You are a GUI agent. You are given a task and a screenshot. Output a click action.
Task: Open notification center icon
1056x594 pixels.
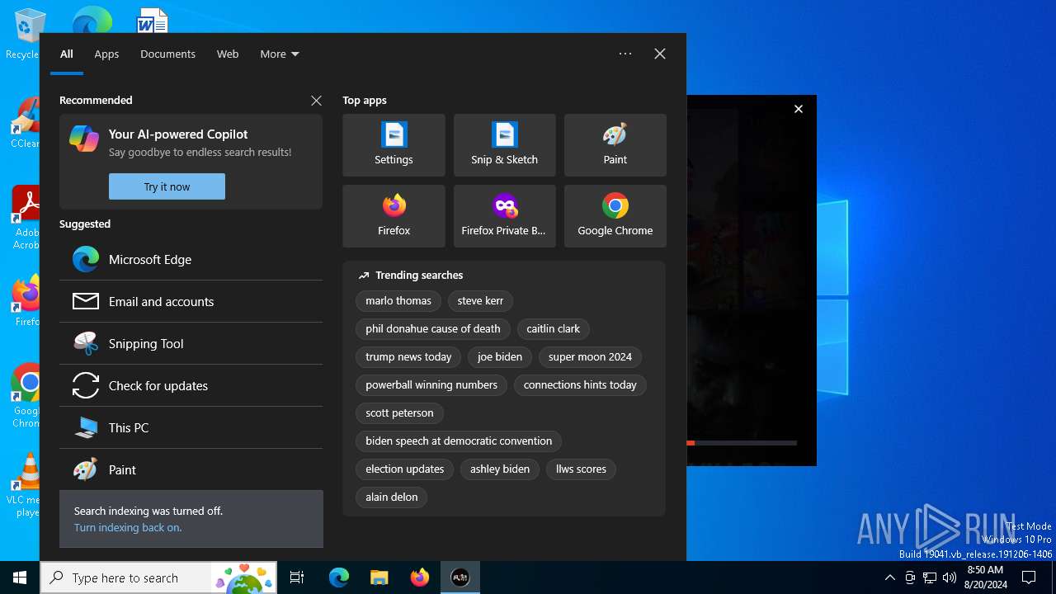pyautogui.click(x=1029, y=577)
